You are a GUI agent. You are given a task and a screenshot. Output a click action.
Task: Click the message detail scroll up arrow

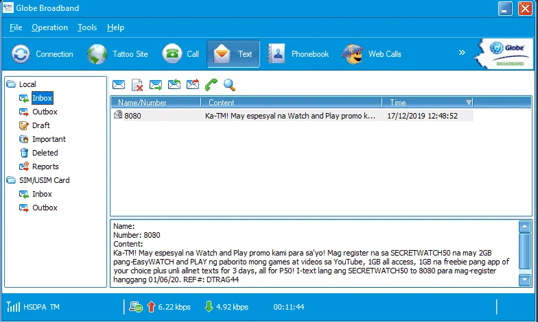(x=524, y=226)
